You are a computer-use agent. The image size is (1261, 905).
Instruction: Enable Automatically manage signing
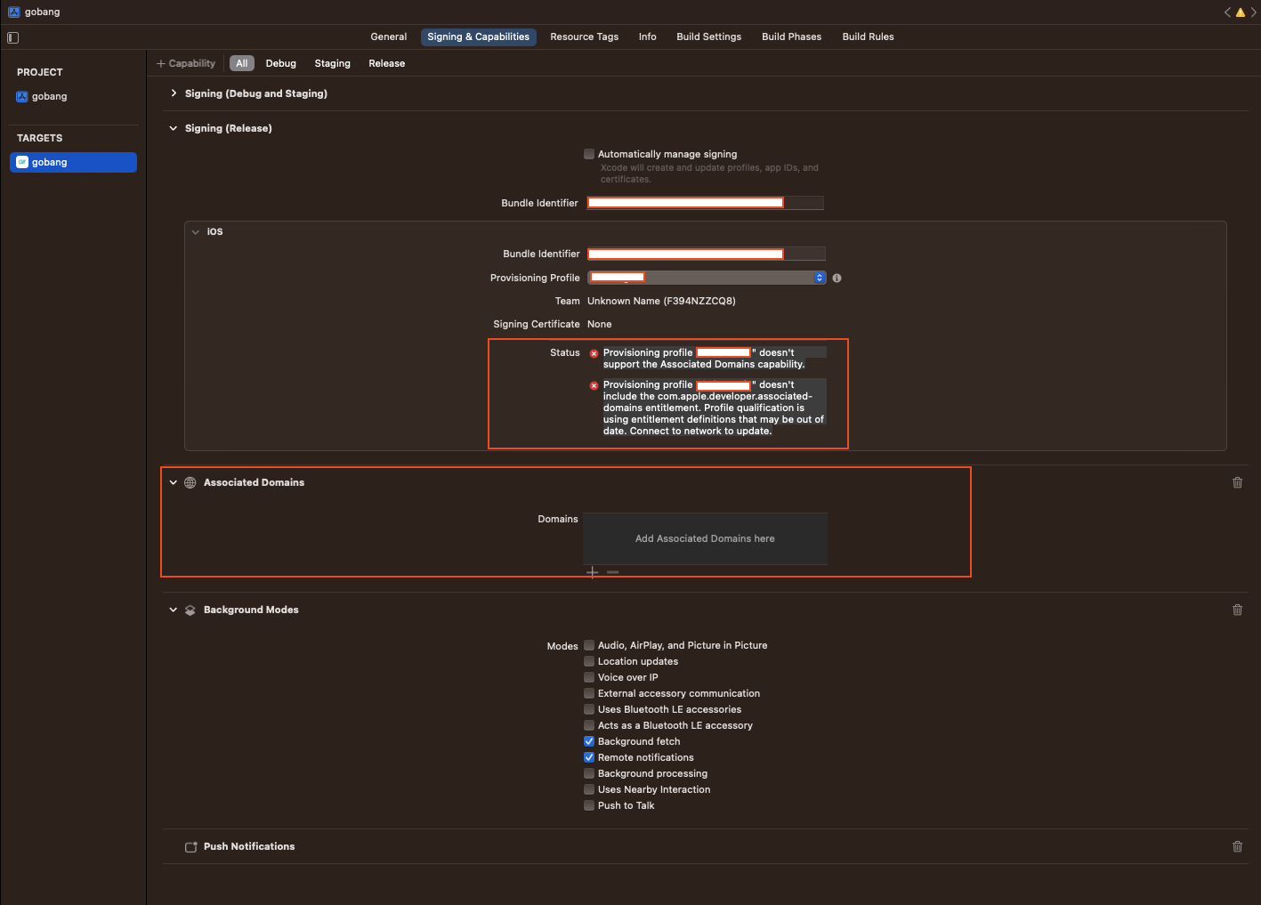[x=589, y=154]
